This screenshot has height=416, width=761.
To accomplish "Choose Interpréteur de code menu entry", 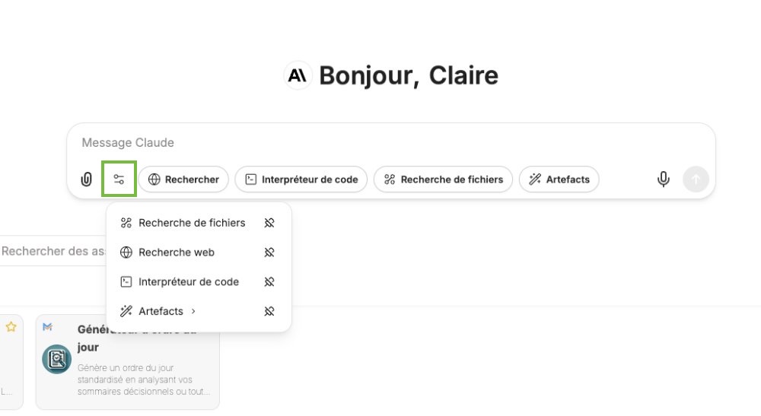I will [188, 281].
